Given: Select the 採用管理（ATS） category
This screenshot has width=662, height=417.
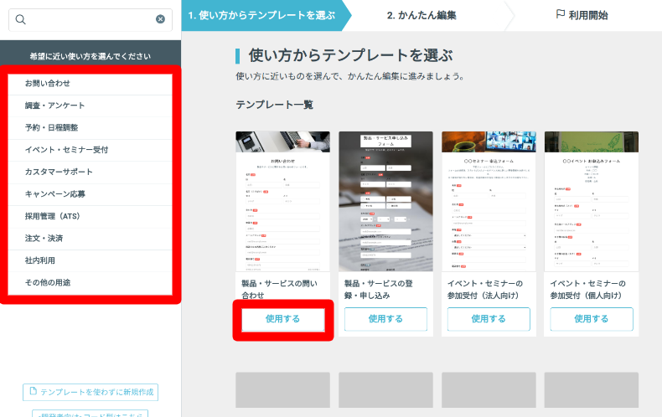Looking at the screenshot, I should 91,217.
